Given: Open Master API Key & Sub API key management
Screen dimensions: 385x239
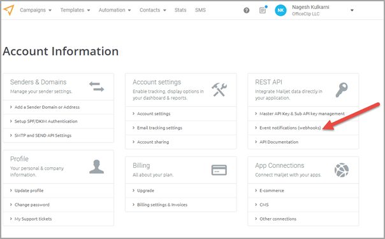Looking at the screenshot, I should pyautogui.click(x=303, y=114).
